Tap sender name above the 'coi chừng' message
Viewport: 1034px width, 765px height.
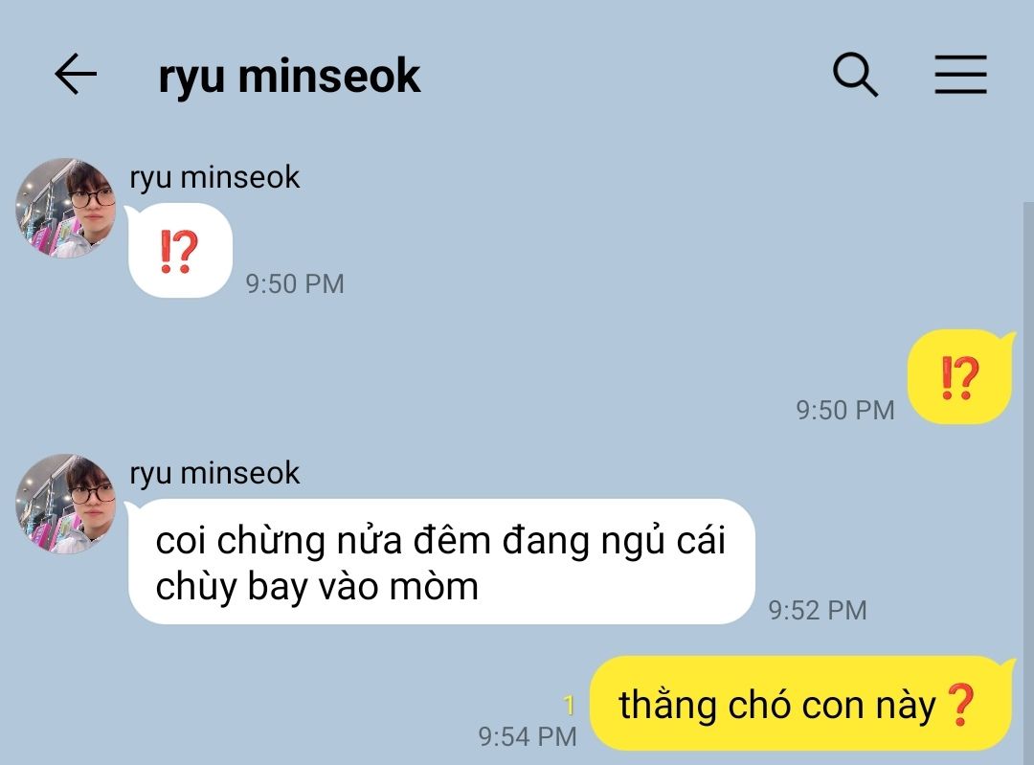(214, 474)
